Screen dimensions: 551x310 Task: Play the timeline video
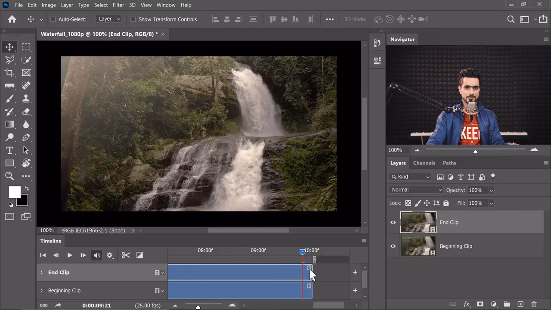tap(69, 255)
